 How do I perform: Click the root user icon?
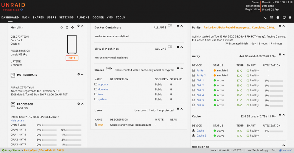(96, 125)
